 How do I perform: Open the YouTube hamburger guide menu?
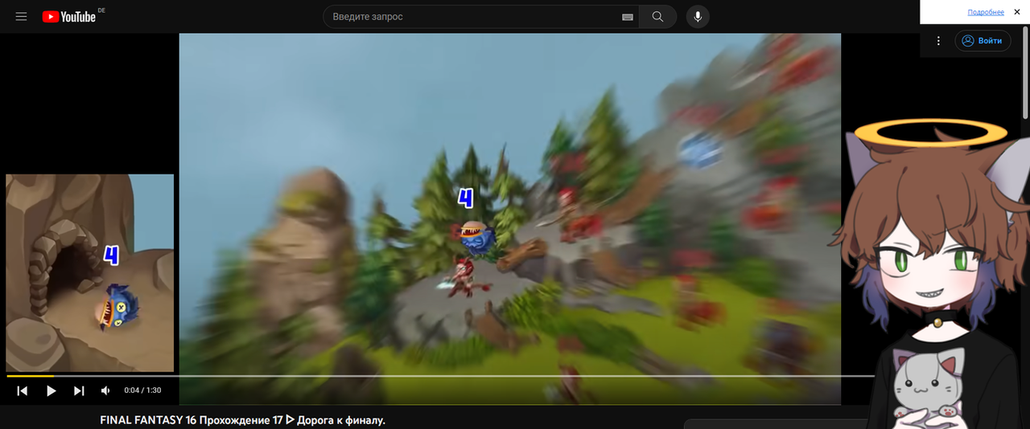click(x=21, y=16)
